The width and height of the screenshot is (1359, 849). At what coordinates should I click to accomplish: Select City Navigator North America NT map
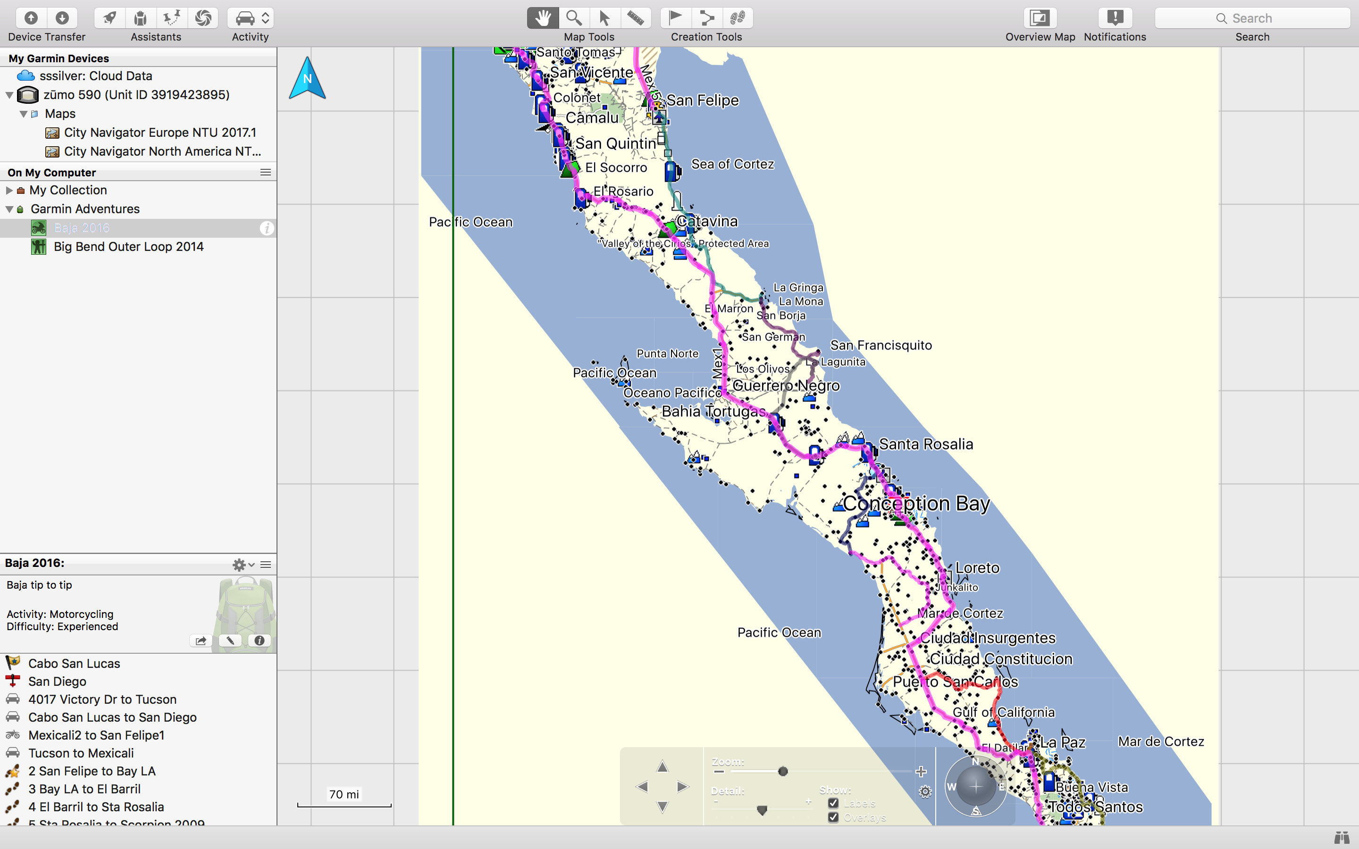[x=138, y=151]
